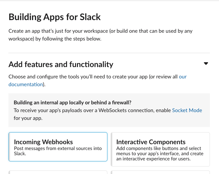This screenshot has height=174, width=219.
Task: Select the partially visible card below Incoming Webhooks
Action: [58, 172]
